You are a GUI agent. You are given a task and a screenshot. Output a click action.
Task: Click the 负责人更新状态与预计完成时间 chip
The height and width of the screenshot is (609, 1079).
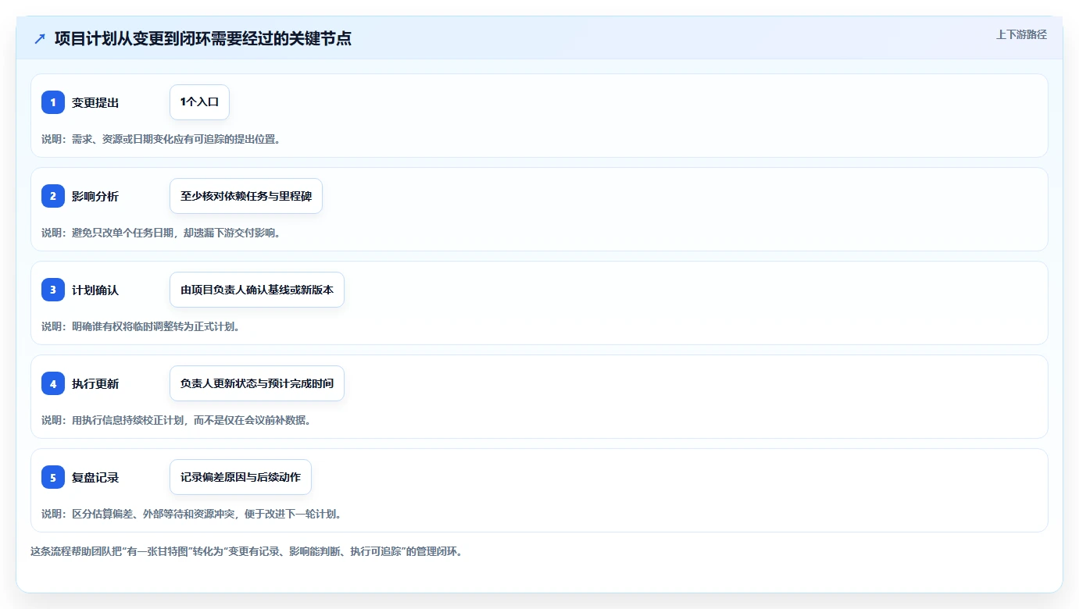click(x=257, y=383)
